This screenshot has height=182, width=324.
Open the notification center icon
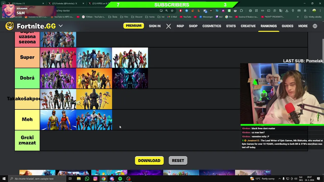(x=318, y=179)
